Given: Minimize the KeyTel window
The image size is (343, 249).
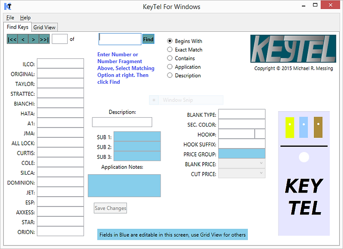Looking at the screenshot, I should click(x=303, y=6).
